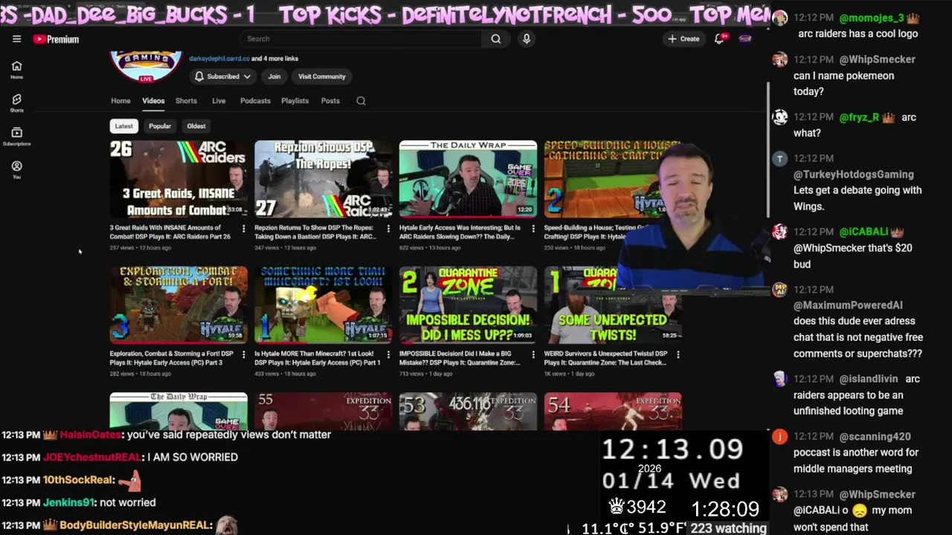Screen dimensions: 952x535
Task: Open the account avatar menu
Action: (744, 39)
